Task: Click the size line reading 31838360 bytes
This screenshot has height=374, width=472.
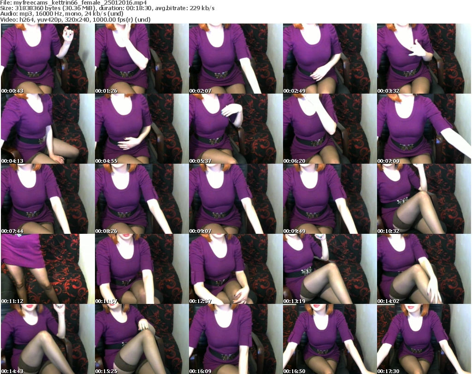Action: [107, 8]
